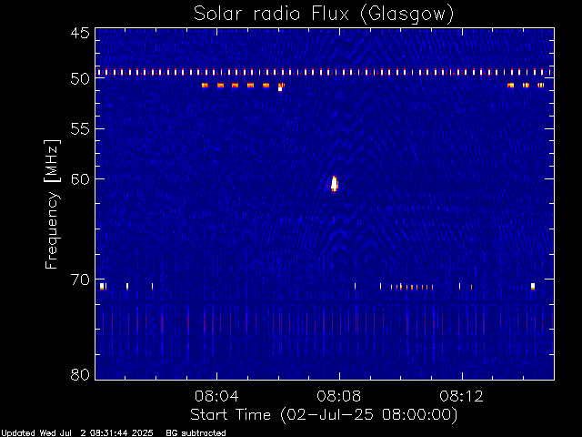Click the 50 frequency tick label
The image size is (582, 437).
[x=80, y=79]
